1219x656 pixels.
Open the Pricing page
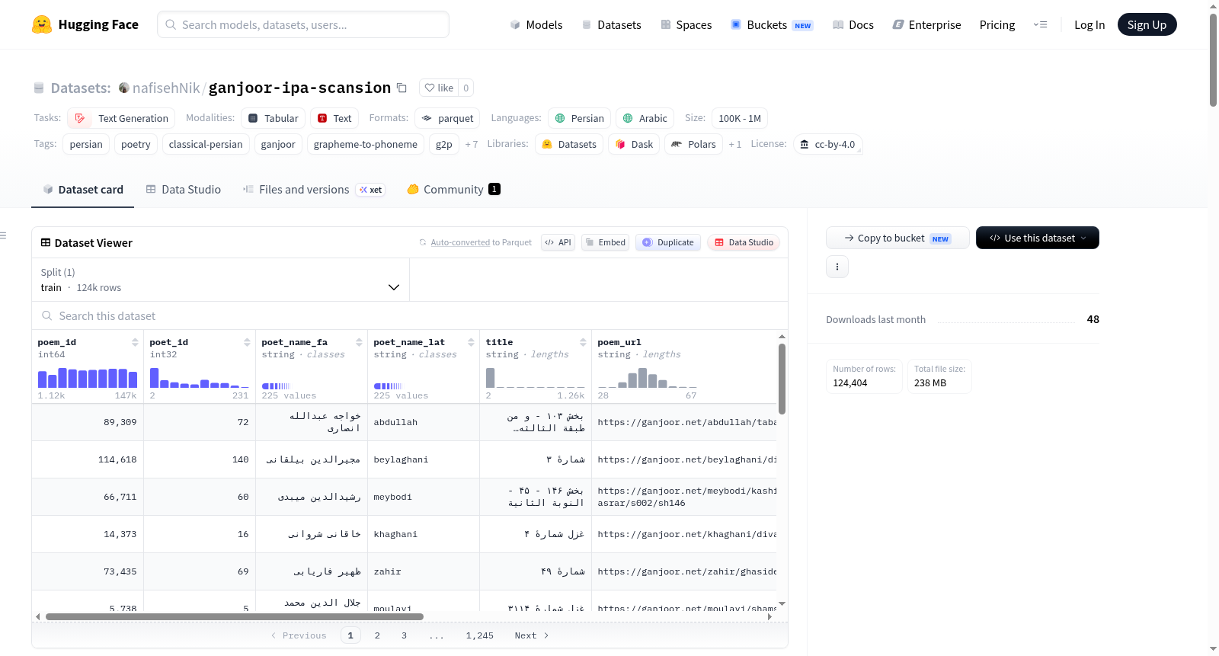[997, 24]
